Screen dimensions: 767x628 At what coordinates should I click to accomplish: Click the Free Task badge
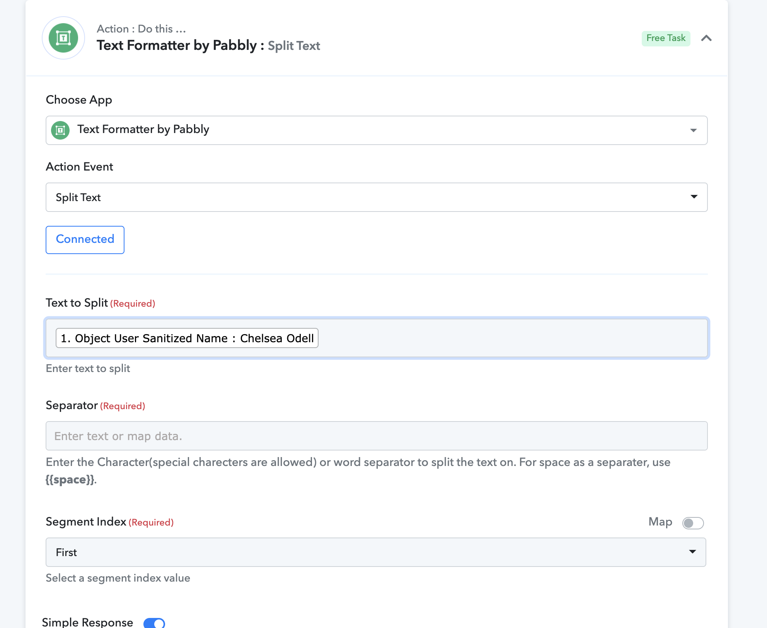[666, 38]
